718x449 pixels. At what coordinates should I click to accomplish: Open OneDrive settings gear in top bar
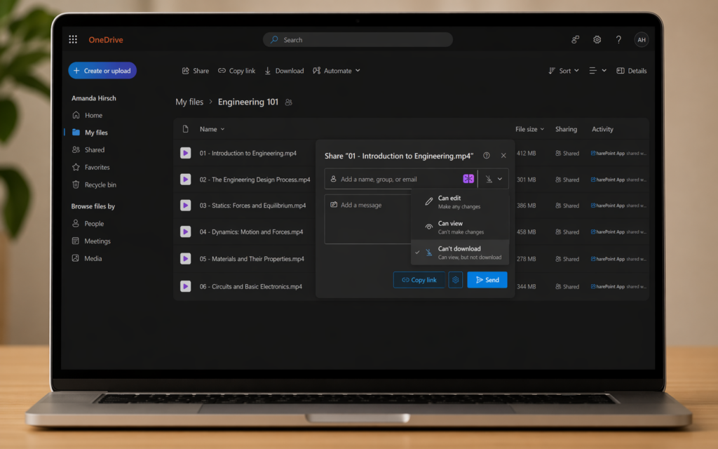[x=597, y=39]
